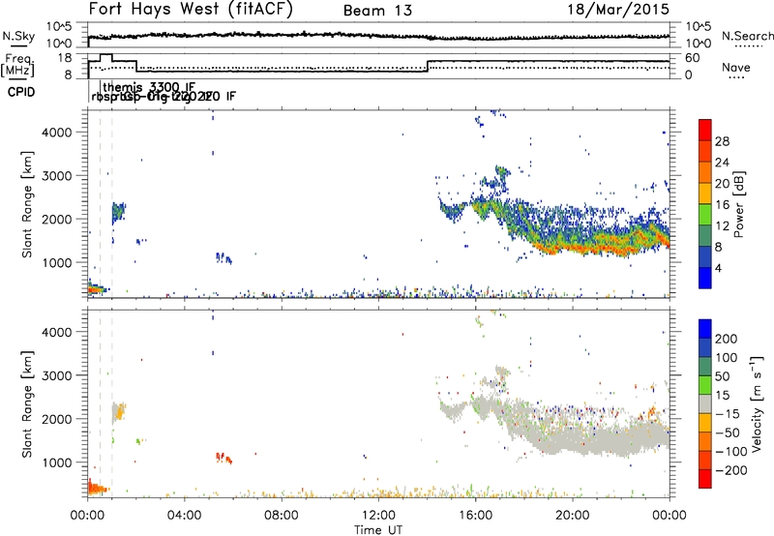Click the '200' value on Velocity colorbar

(x=727, y=339)
